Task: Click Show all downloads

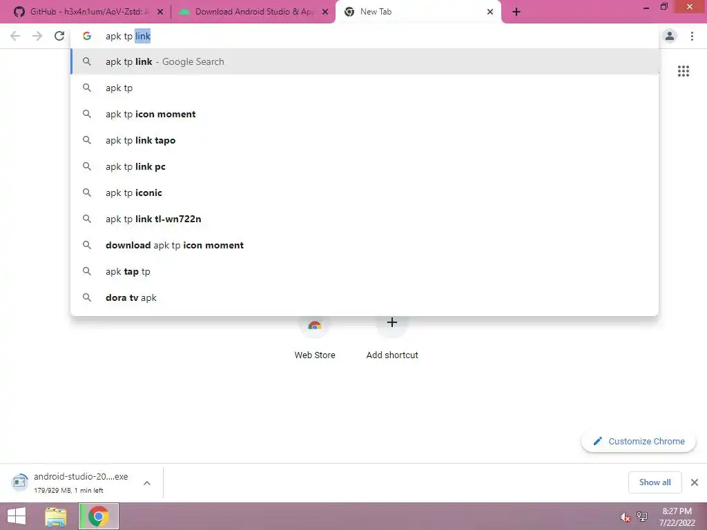Action: pyautogui.click(x=655, y=482)
